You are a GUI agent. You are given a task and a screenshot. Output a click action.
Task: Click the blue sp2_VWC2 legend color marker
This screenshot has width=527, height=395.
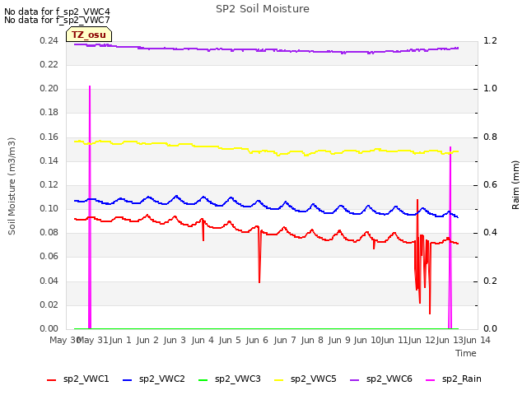[128, 380]
